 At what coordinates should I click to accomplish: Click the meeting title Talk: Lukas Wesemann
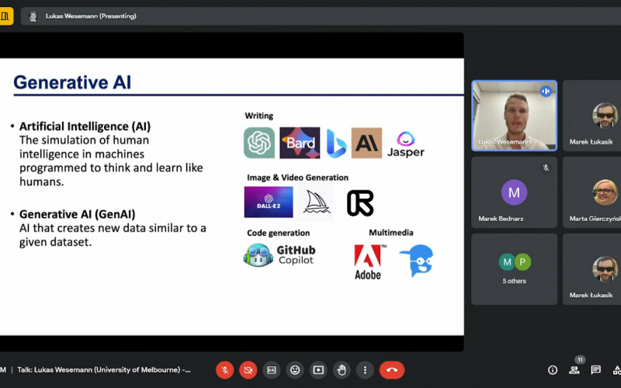click(x=104, y=370)
